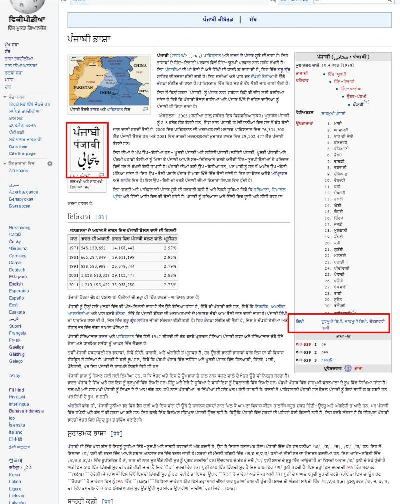Switch to Français language version
This screenshot has height=504, width=400.
click(x=17, y=333)
